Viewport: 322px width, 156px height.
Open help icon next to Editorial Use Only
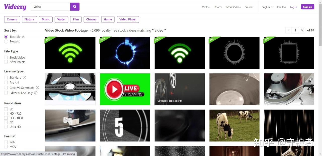tap(36, 93)
